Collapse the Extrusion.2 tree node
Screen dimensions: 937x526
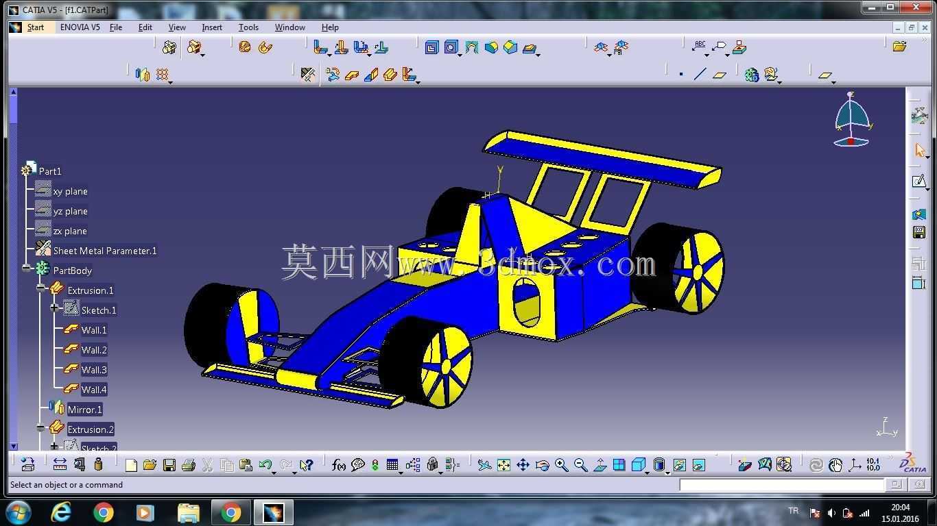point(40,428)
